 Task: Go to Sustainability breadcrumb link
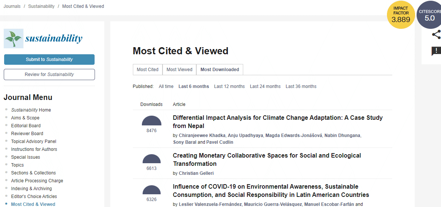pyautogui.click(x=41, y=6)
